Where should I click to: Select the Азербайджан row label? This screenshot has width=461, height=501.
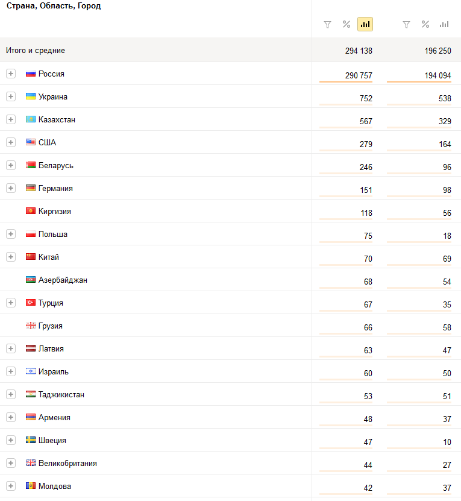coord(63,280)
